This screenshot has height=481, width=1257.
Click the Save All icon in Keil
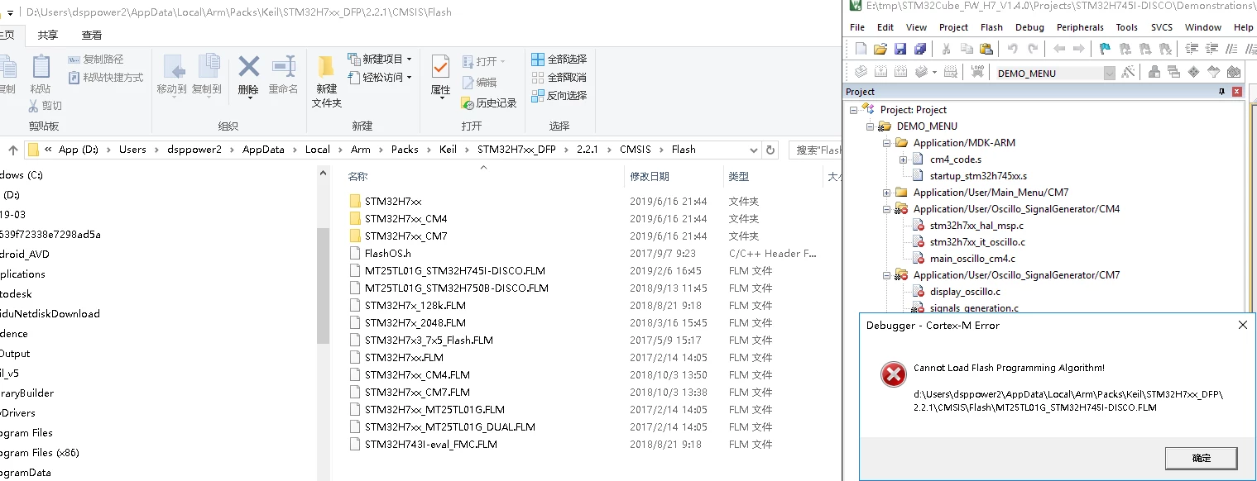[x=920, y=49]
